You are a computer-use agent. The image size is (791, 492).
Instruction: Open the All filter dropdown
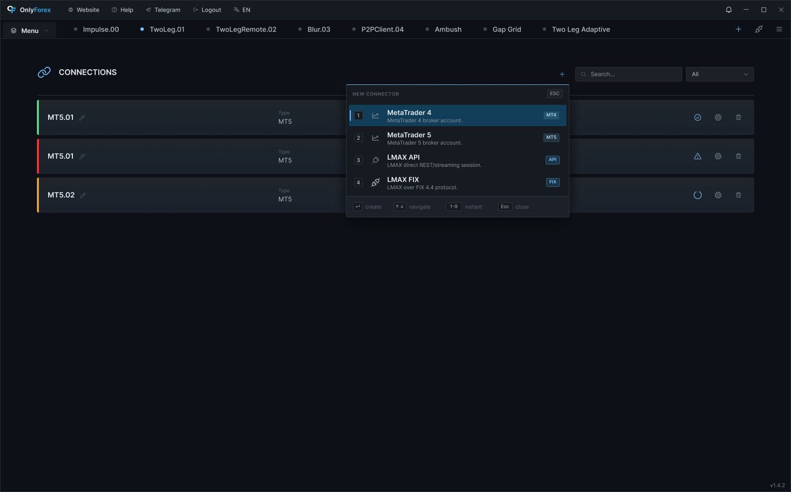coord(720,74)
